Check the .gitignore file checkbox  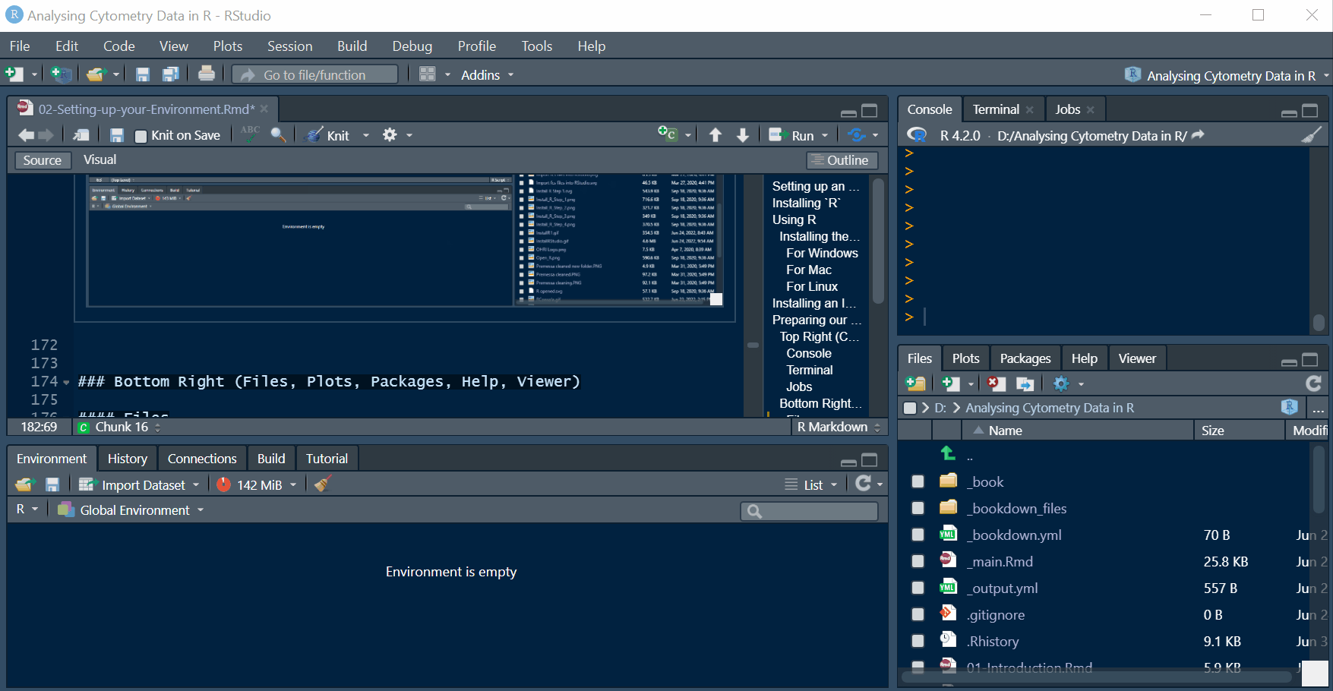pos(918,614)
